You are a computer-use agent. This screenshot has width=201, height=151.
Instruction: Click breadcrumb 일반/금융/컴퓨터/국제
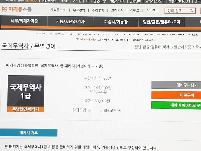[x=152, y=47]
